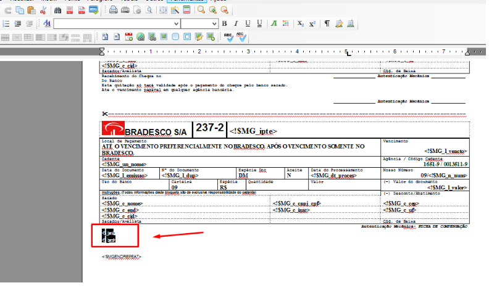Click the <!$MG_c_cnpj_cpf> field text
Screen dimensions: 489x288
click(296, 204)
